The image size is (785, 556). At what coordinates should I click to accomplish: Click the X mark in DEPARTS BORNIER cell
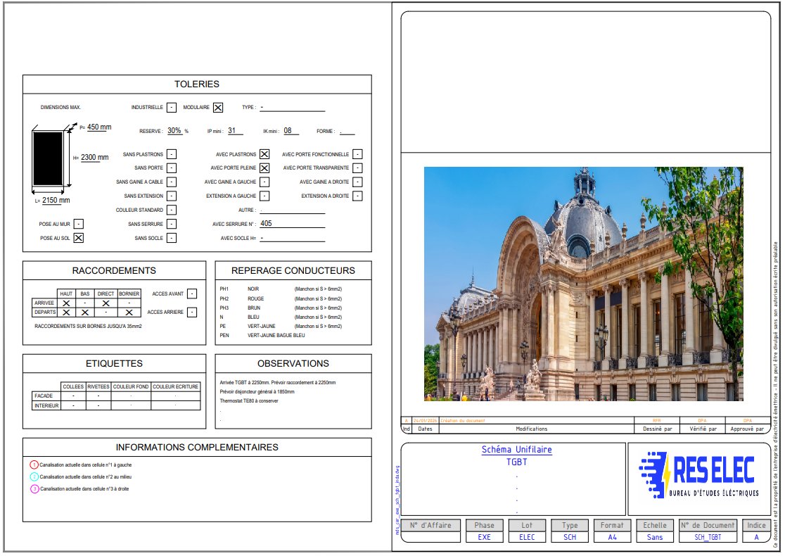129,312
